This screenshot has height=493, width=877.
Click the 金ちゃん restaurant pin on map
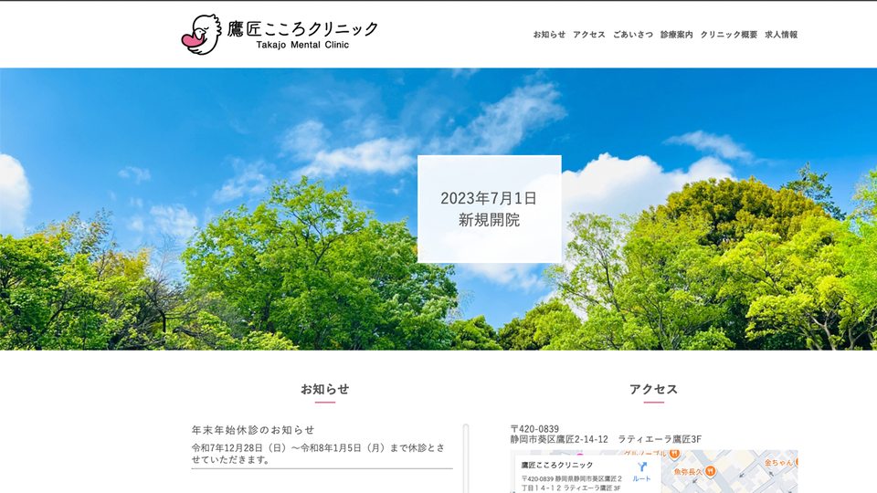(797, 462)
